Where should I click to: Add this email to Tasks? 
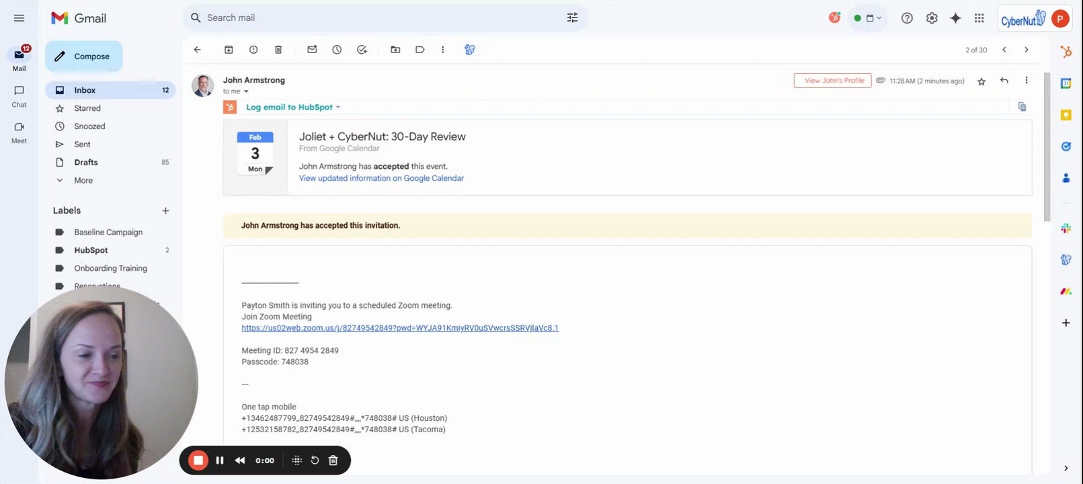coord(362,50)
